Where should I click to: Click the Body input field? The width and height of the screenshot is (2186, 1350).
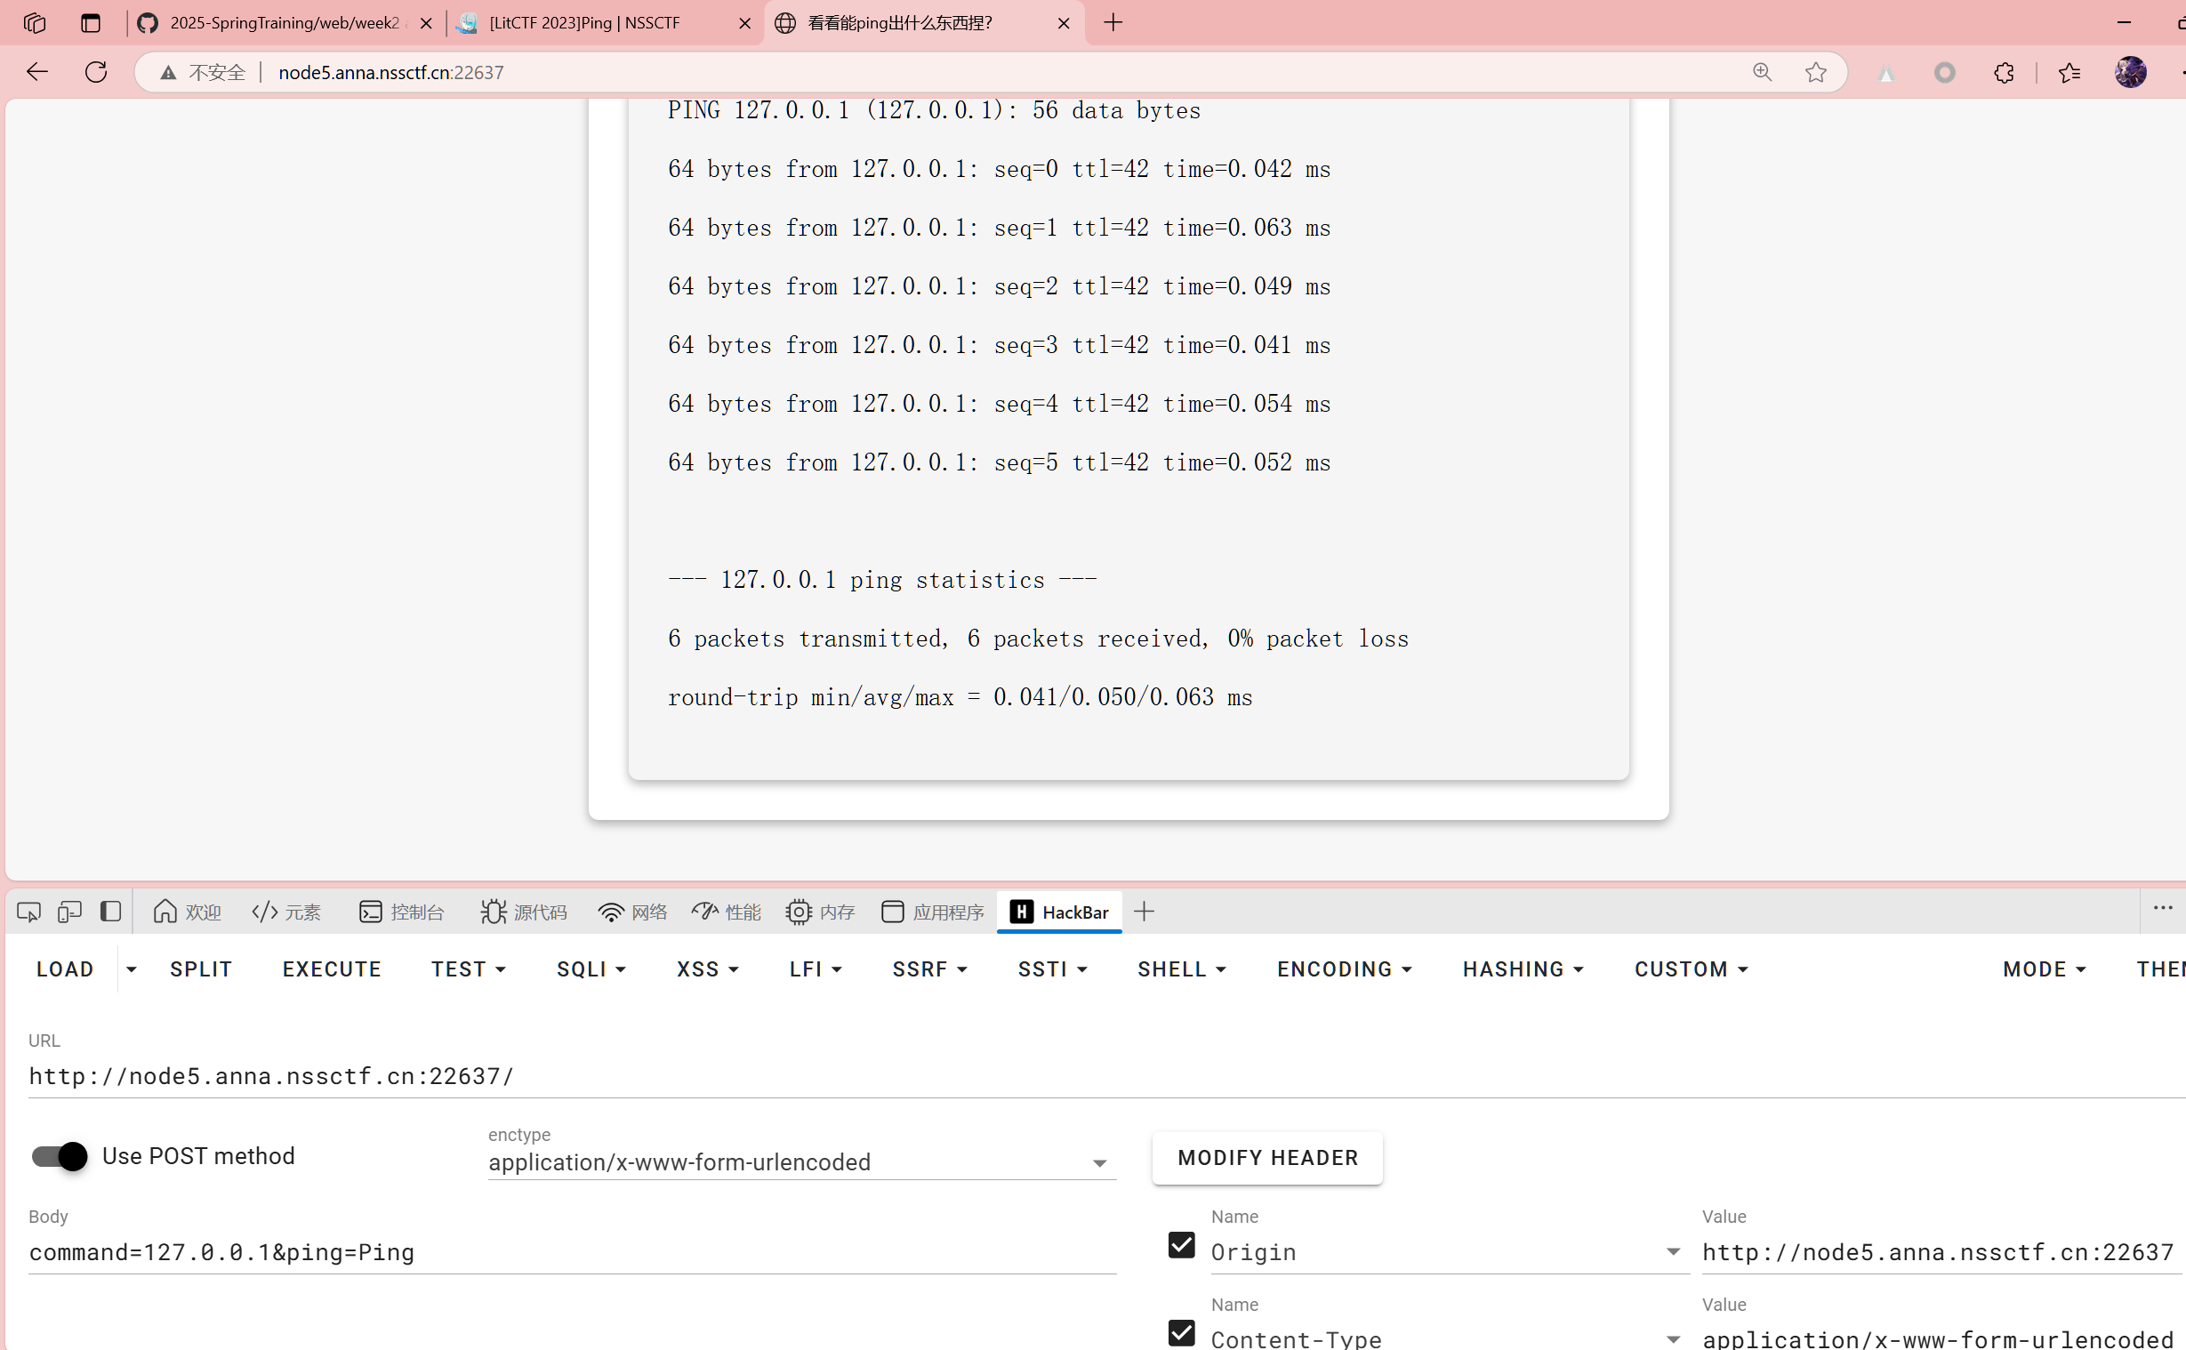tap(571, 1252)
